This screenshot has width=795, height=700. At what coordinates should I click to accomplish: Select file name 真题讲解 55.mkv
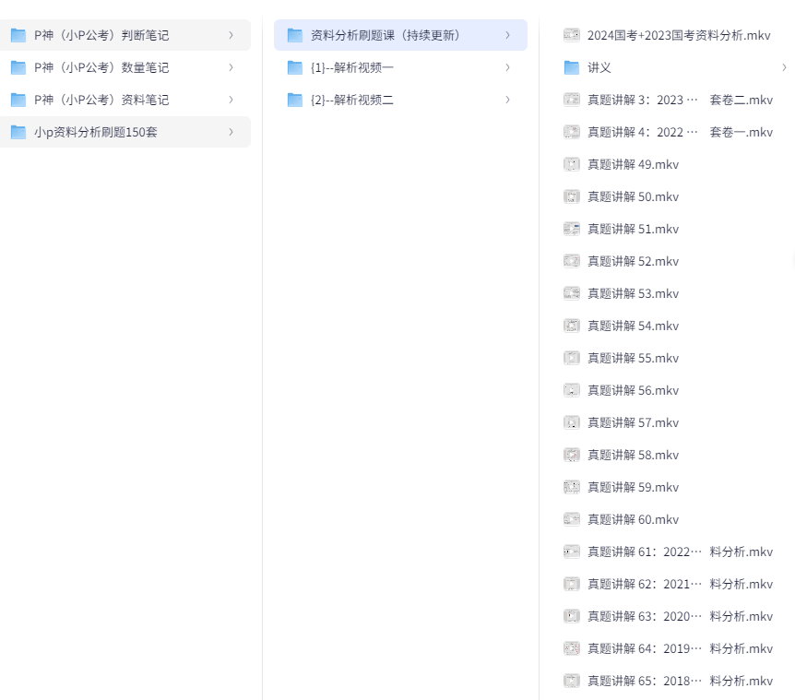pos(634,358)
